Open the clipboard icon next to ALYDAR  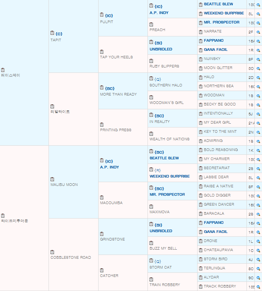201,278
